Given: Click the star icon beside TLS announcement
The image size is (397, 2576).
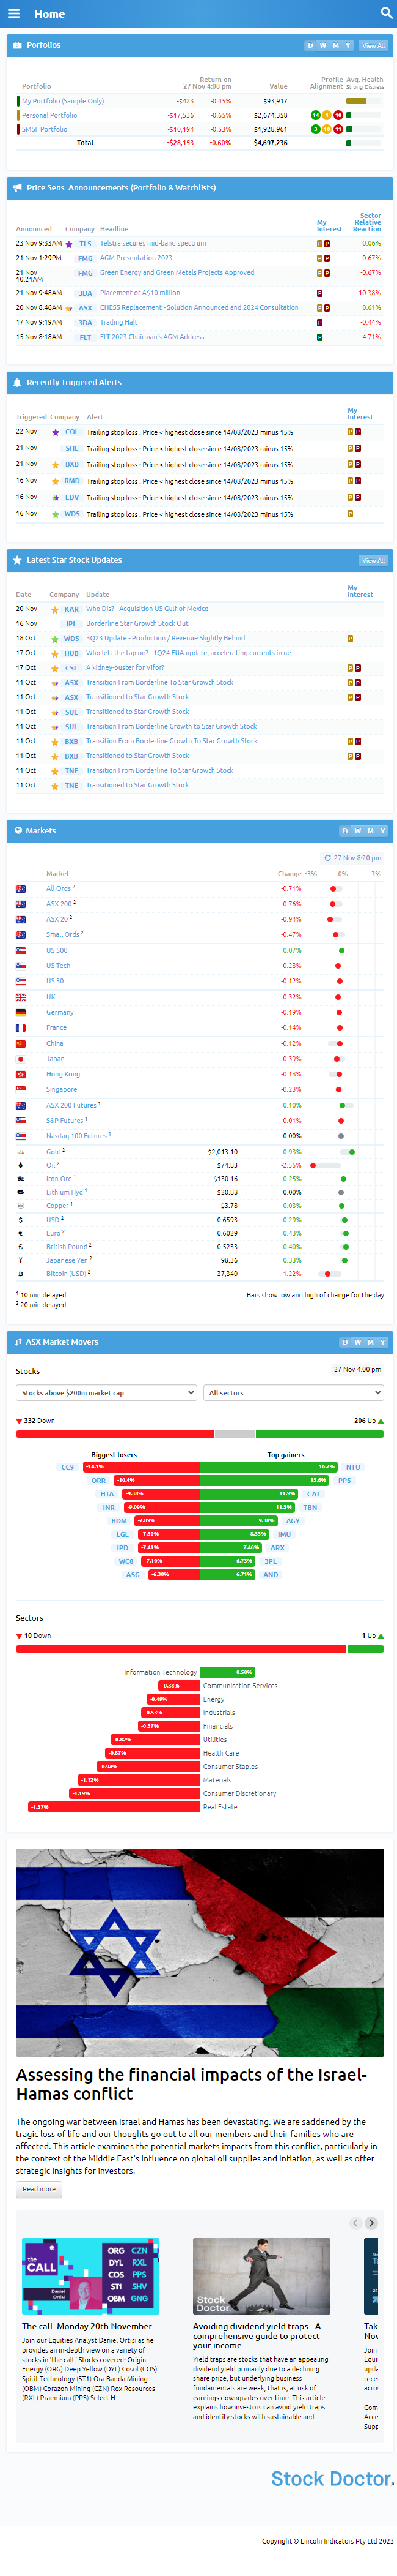Looking at the screenshot, I should click(69, 244).
